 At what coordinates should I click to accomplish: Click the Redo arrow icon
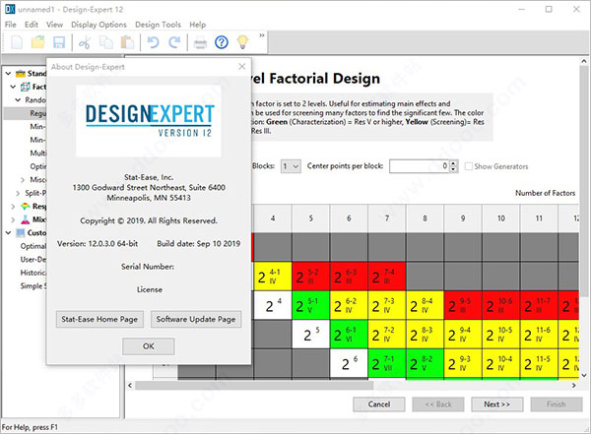[x=174, y=42]
